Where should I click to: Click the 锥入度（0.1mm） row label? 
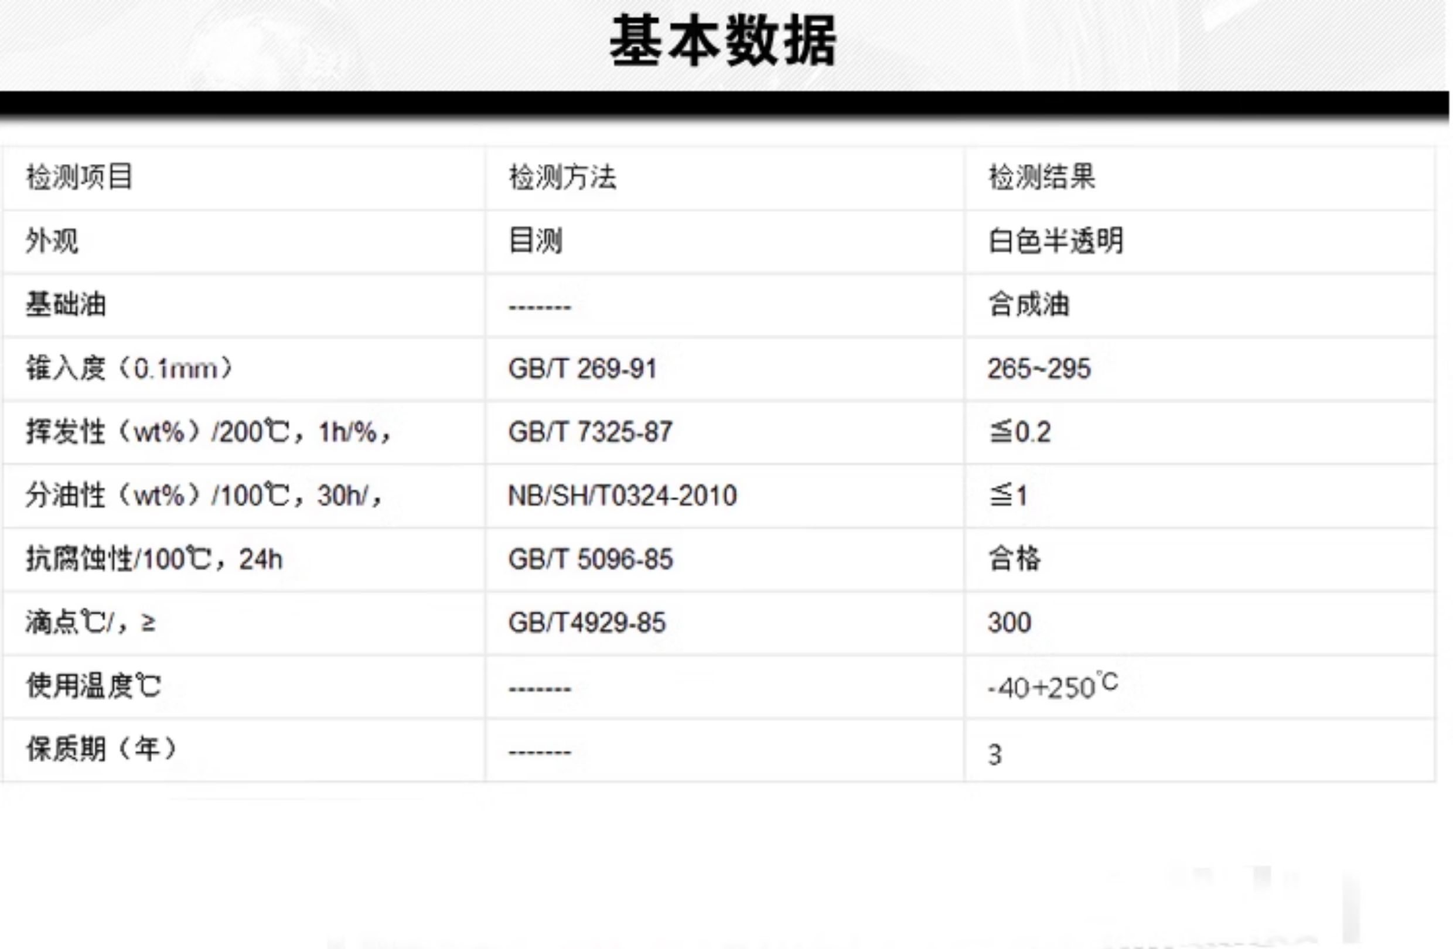point(129,368)
